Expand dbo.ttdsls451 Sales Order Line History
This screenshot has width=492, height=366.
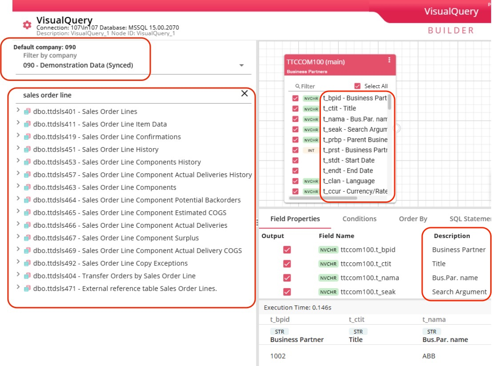(x=18, y=148)
